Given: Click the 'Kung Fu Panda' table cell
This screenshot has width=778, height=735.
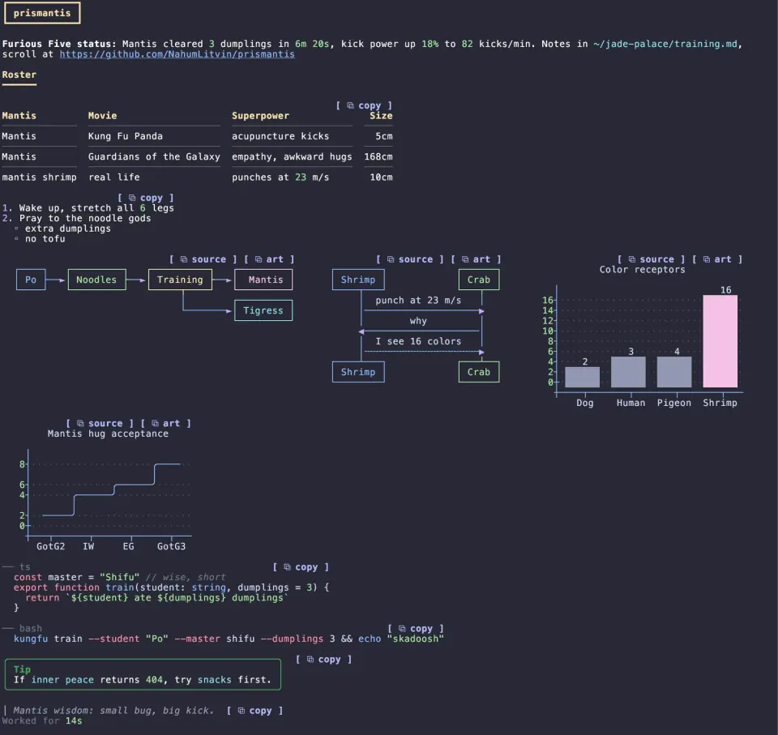Looking at the screenshot, I should tap(126, 136).
